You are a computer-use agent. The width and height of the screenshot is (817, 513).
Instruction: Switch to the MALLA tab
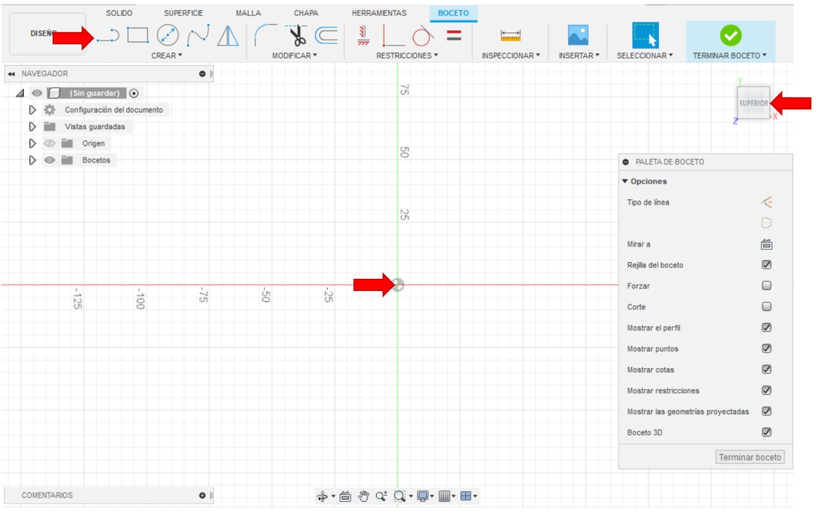coord(248,13)
